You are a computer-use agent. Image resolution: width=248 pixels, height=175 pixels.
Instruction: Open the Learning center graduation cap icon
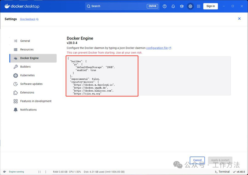[x=182, y=6]
